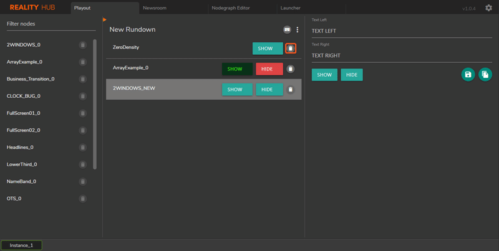The width and height of the screenshot is (499, 251).
Task: Switch to the Newsroom tab
Action: pos(173,8)
